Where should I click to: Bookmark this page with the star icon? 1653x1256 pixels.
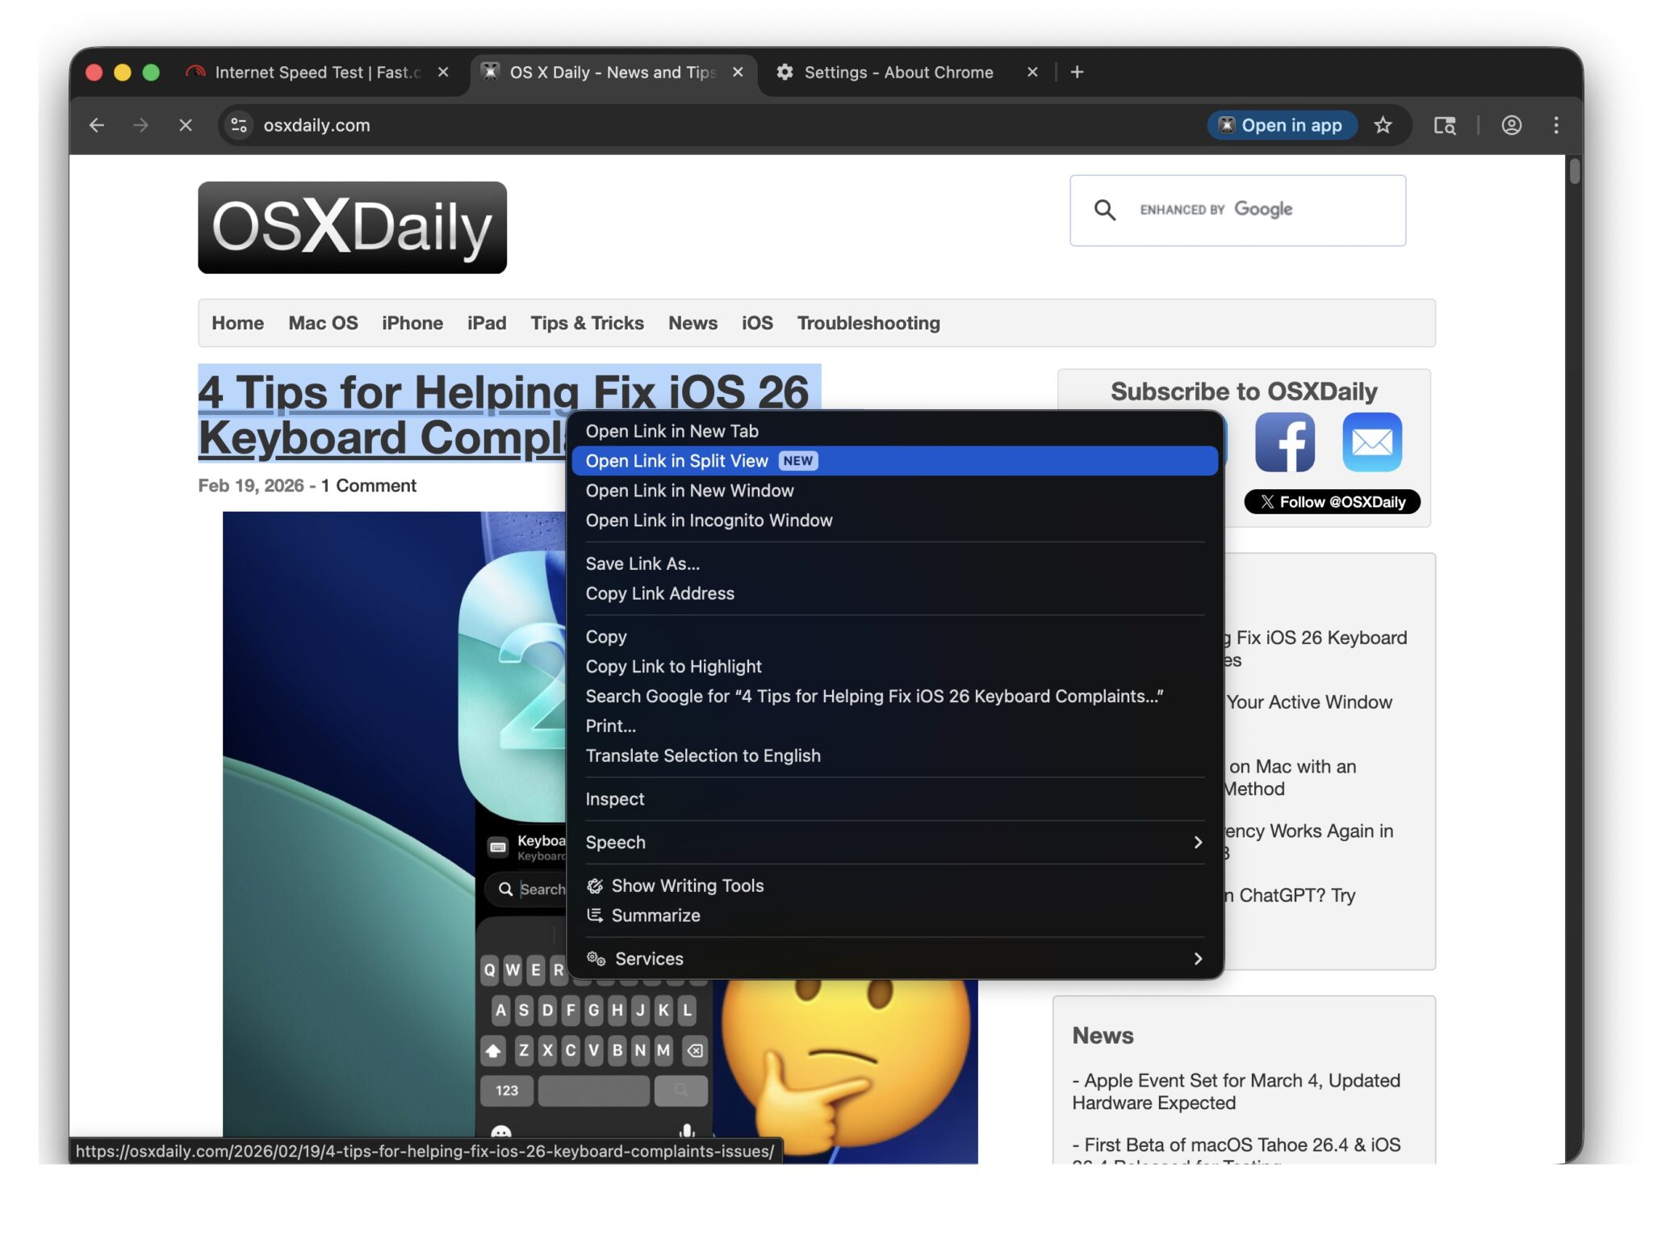[x=1383, y=125]
